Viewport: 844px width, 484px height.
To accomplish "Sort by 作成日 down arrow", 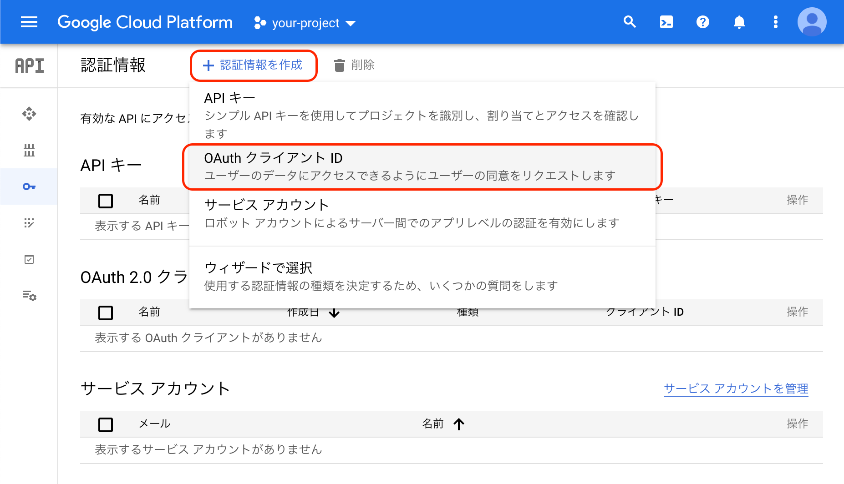I will pos(334,313).
